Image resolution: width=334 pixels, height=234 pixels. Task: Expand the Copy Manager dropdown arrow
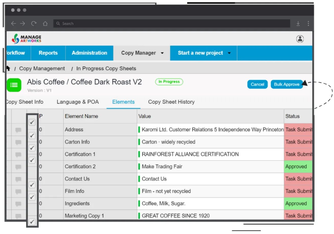(x=162, y=53)
